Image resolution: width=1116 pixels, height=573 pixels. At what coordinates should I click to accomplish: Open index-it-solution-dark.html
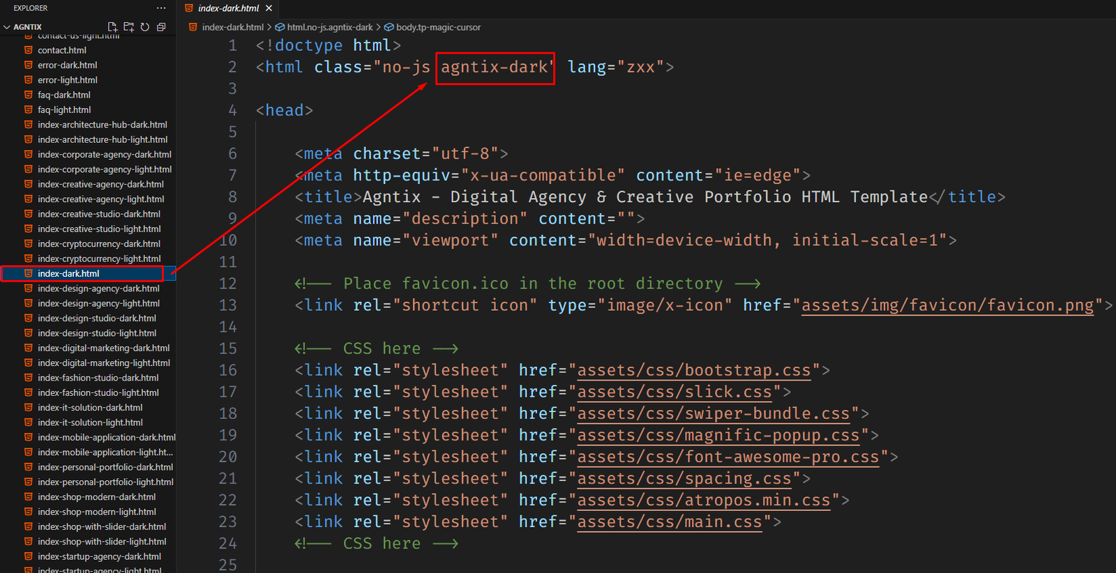90,408
